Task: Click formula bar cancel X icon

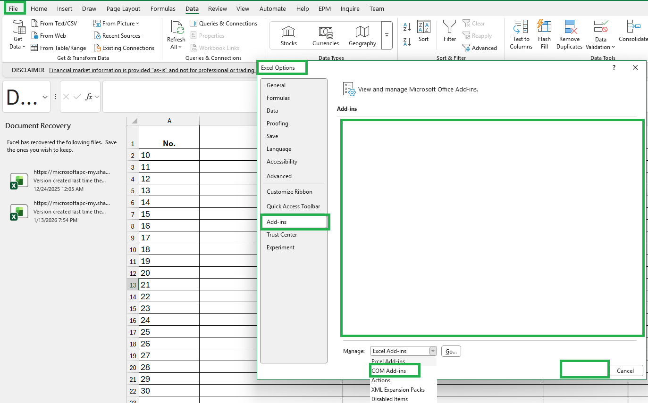Action: coord(66,97)
